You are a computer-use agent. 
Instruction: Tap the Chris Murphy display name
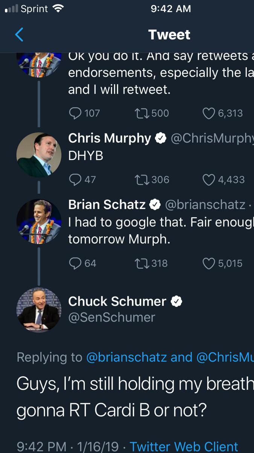(110, 139)
